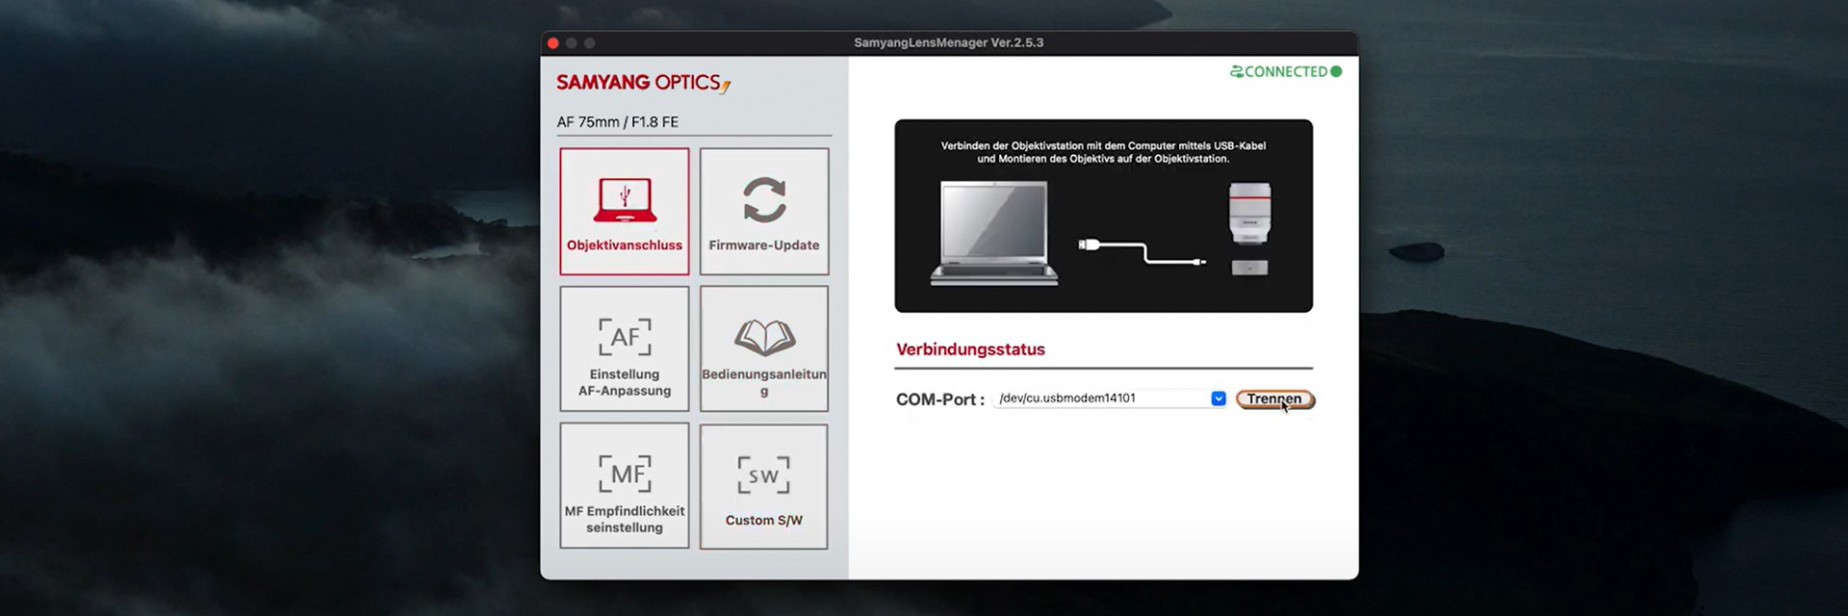Close the SamyangLensMenager window
Image resolution: width=1848 pixels, height=616 pixels.
[x=552, y=42]
